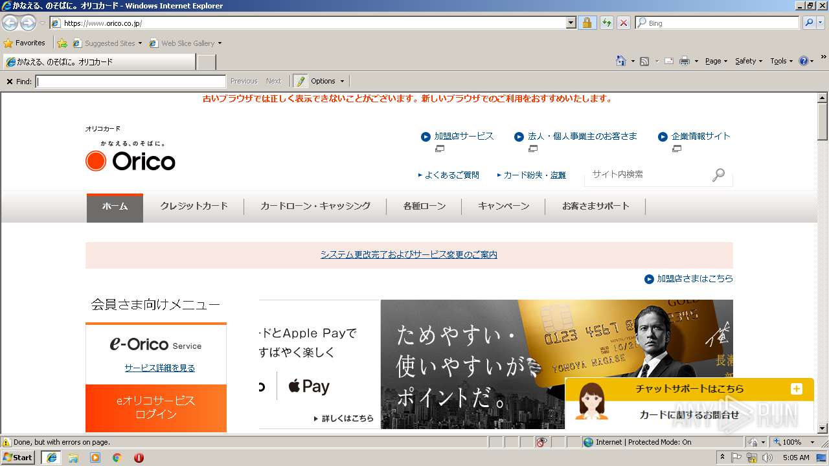This screenshot has width=829, height=466.
Task: Open recent pages dropdown arrow
Action: click(42, 23)
